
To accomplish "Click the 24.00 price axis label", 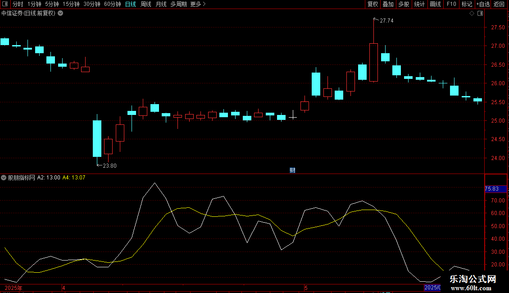I will (x=498, y=158).
